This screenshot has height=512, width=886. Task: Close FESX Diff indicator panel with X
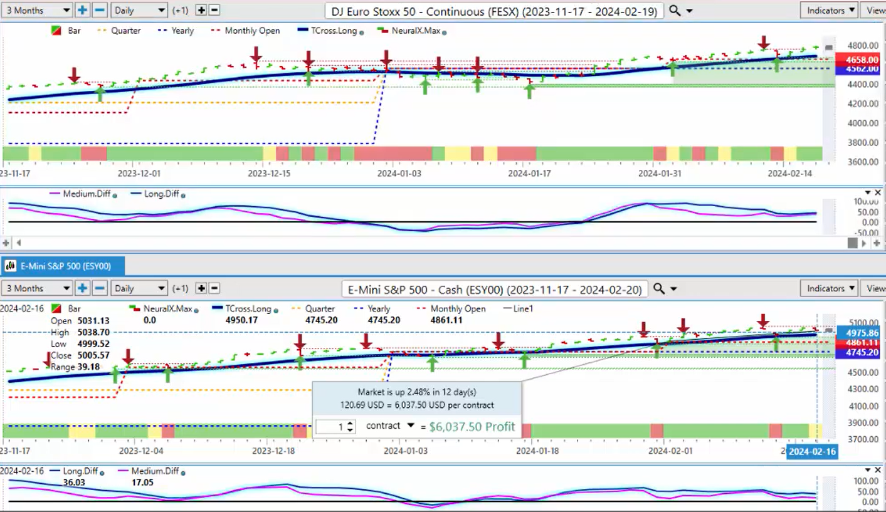click(x=878, y=193)
